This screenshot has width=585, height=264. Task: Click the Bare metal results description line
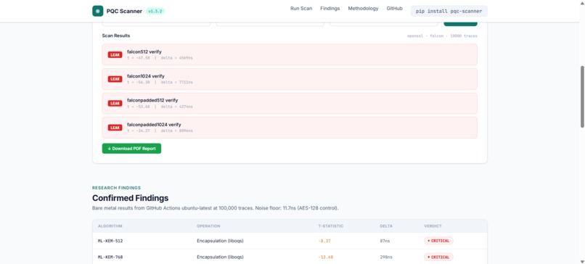(x=216, y=208)
